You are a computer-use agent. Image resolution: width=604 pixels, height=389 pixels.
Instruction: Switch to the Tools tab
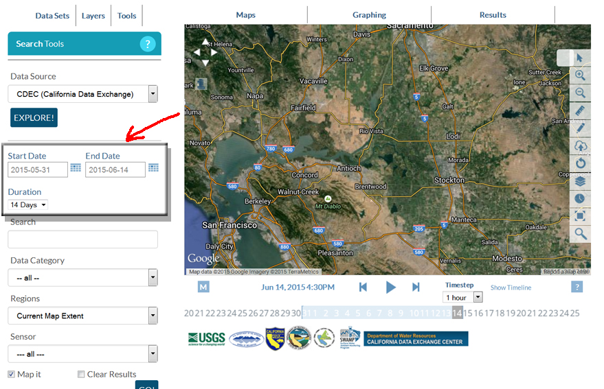[x=126, y=16]
